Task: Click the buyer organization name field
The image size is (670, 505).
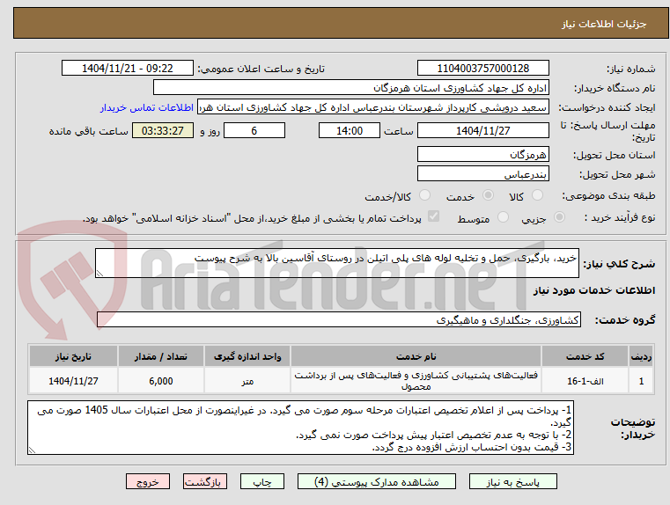Action: tap(350, 88)
